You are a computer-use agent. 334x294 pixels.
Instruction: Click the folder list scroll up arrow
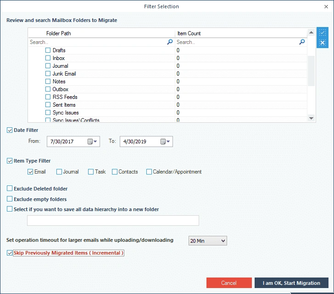311,33
